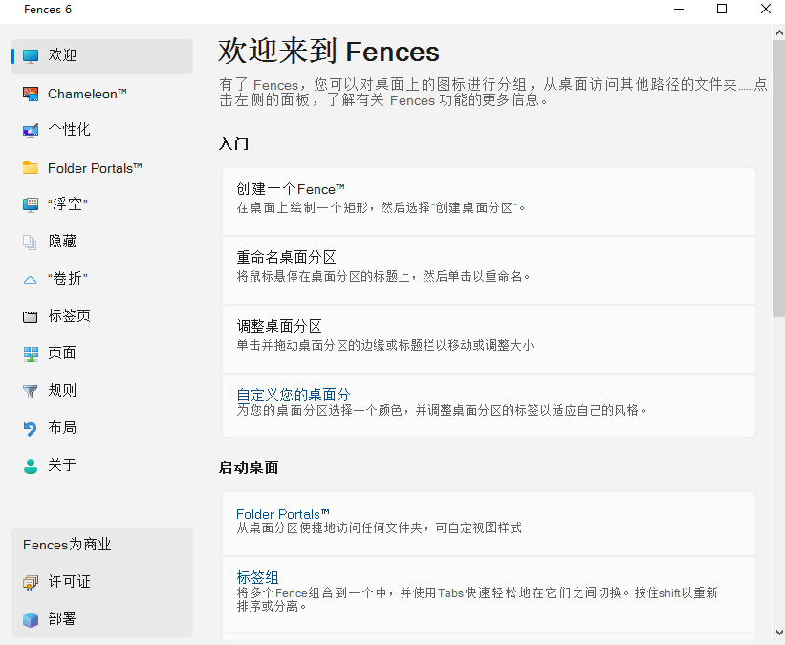
Task: Click the 隐藏 sidebar icon
Action: click(30, 242)
